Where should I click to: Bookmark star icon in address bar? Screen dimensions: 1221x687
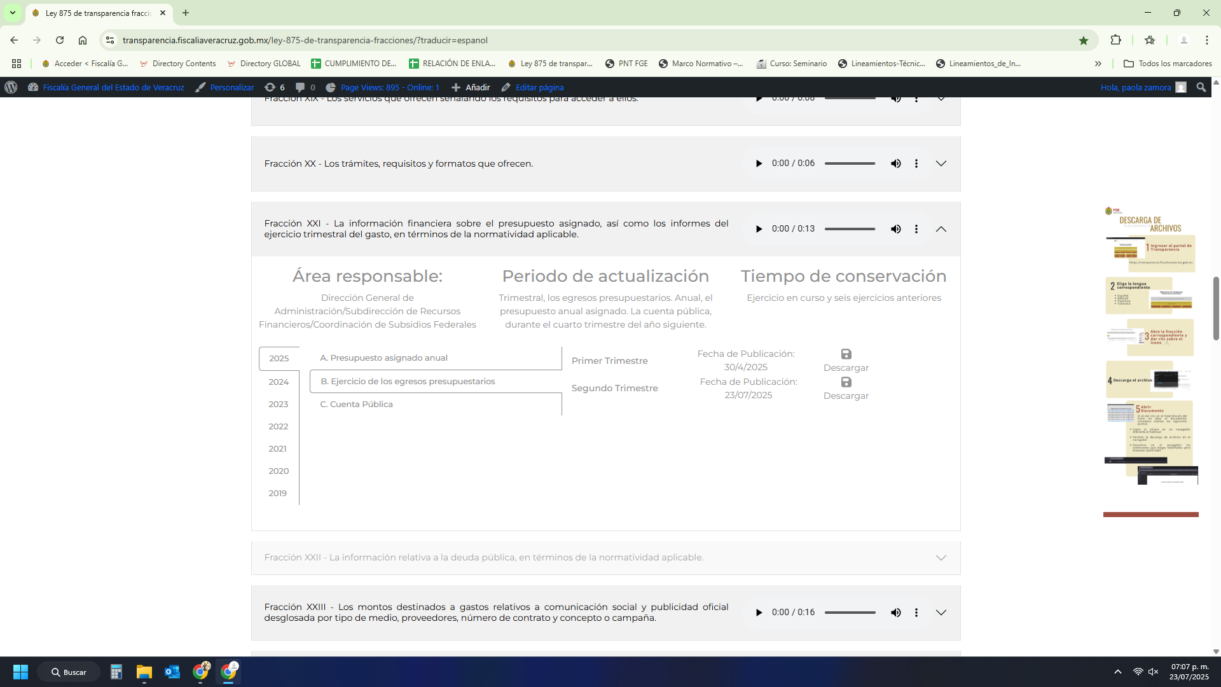pyautogui.click(x=1084, y=40)
